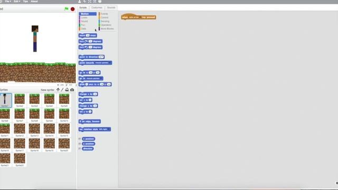Switch to the Costumes tab
Screen dimensions: 338x190
(97, 7)
